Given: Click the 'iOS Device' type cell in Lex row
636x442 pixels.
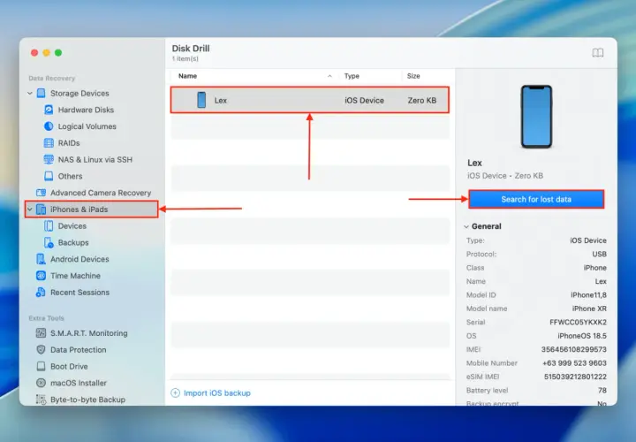Looking at the screenshot, I should coord(364,100).
